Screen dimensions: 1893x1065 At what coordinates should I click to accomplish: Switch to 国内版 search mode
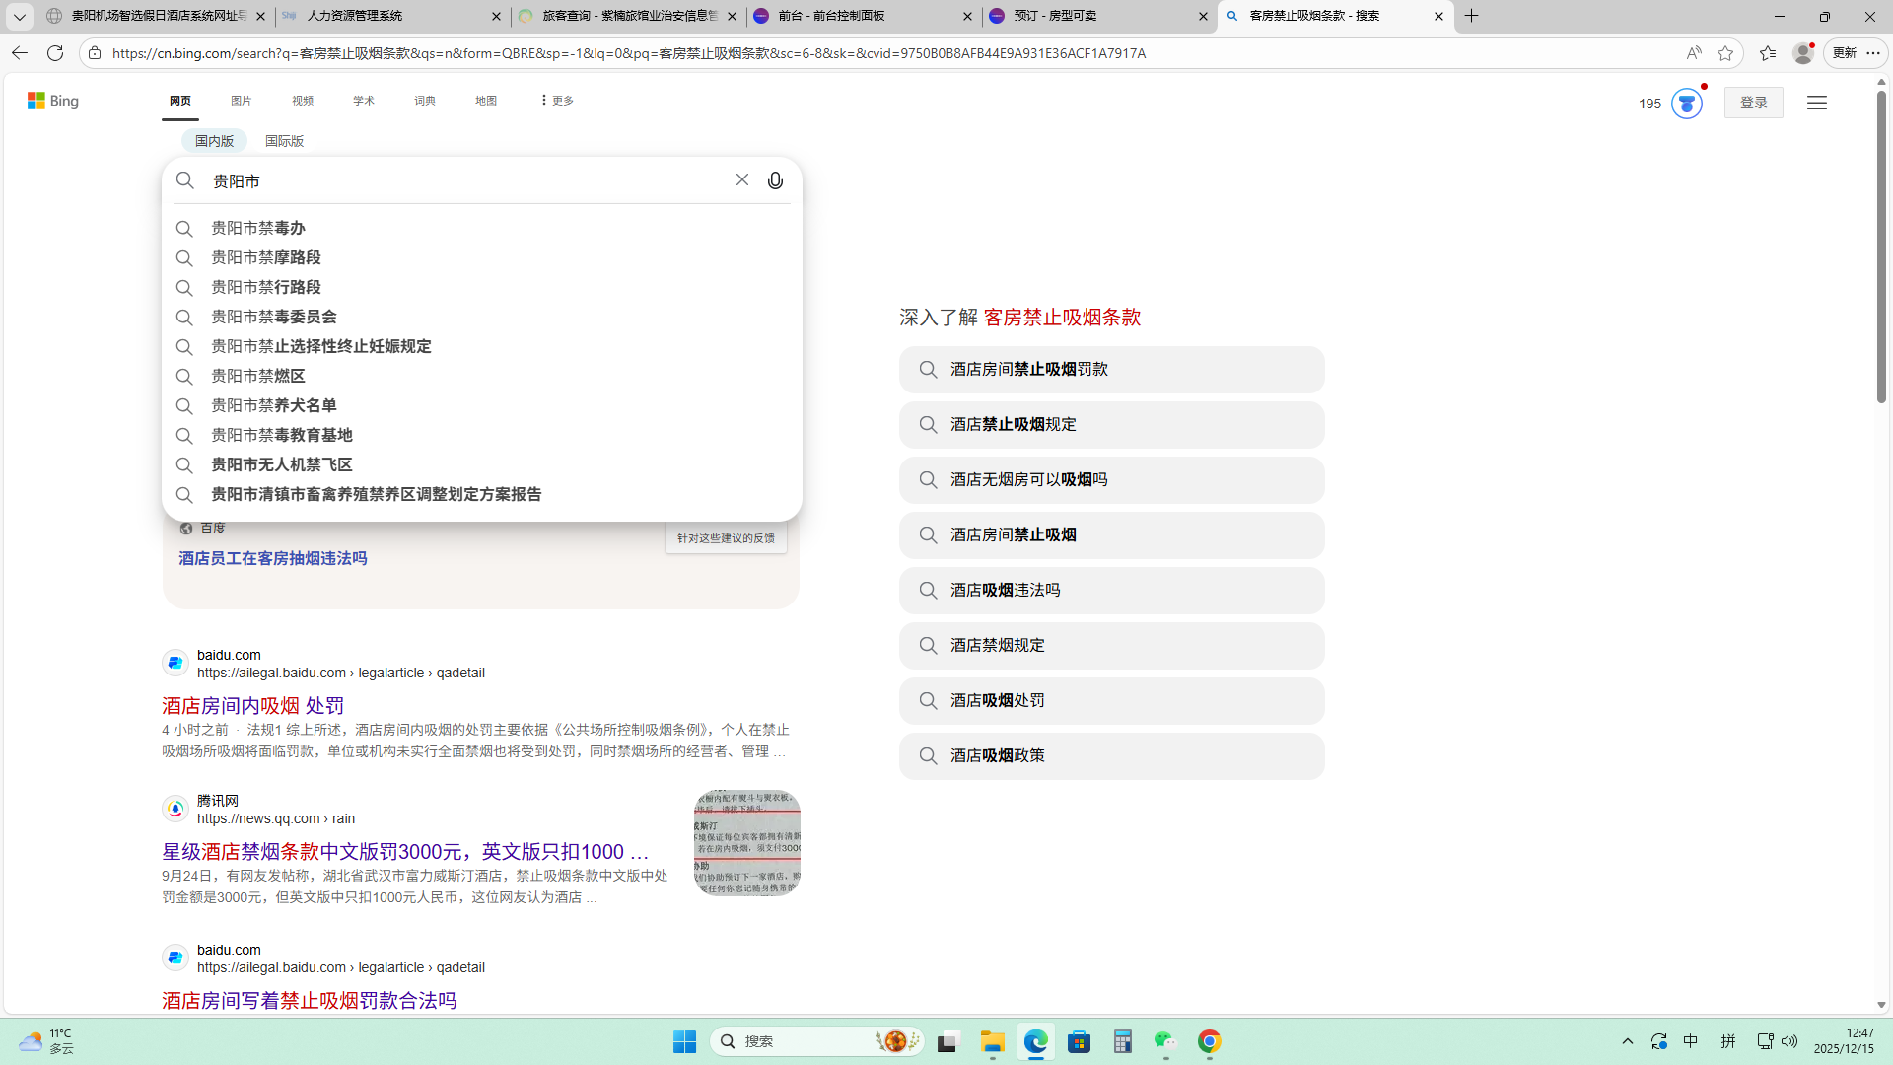(x=214, y=141)
